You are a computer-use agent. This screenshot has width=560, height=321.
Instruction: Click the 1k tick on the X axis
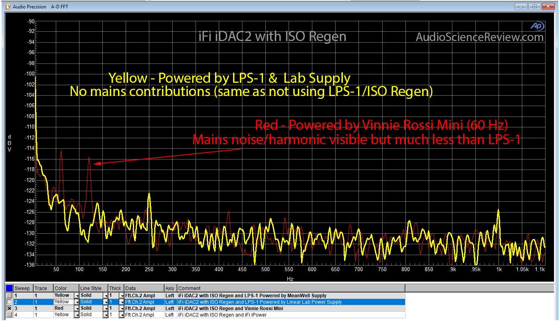pos(499,270)
